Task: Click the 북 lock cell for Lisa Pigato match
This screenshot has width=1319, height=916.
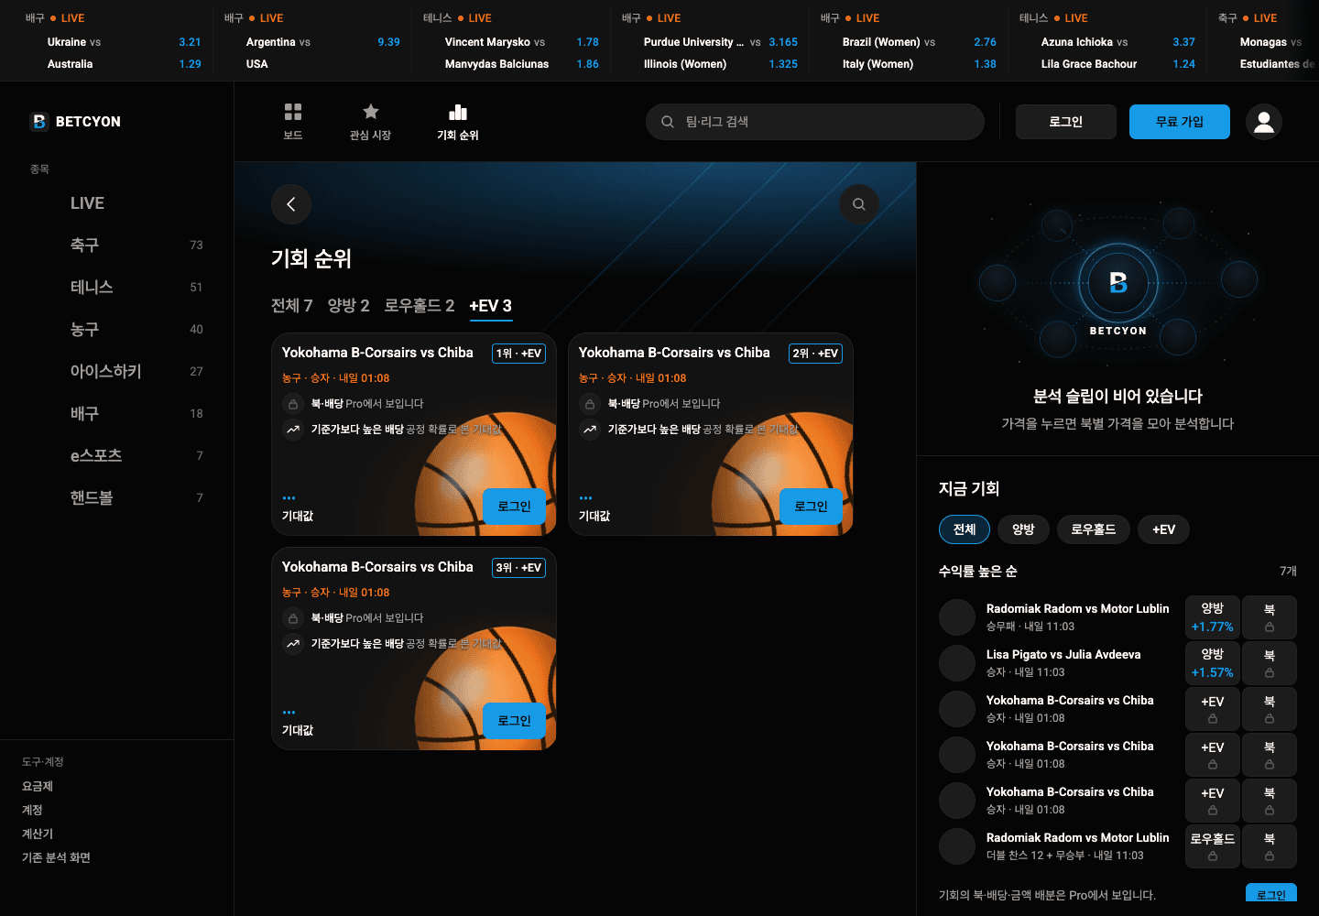Action: pos(1270,663)
